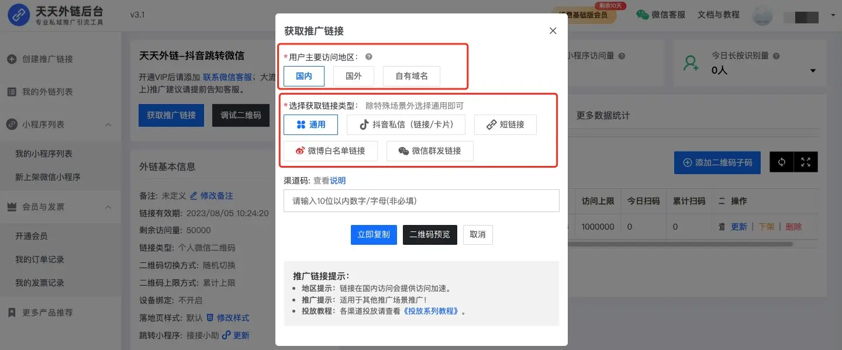This screenshot has width=842, height=350.
Task: Click the 1000000 table cell
Action: [598, 227]
